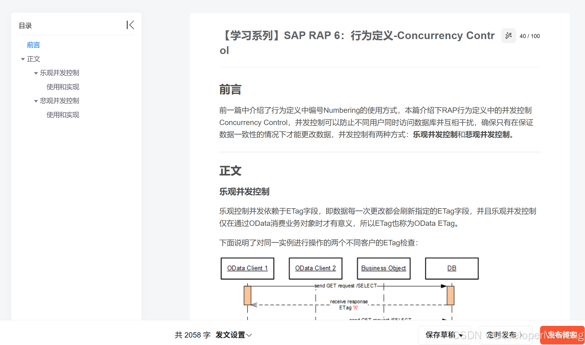
Task: Collapse the 目录 sidebar panel
Action: (130, 25)
